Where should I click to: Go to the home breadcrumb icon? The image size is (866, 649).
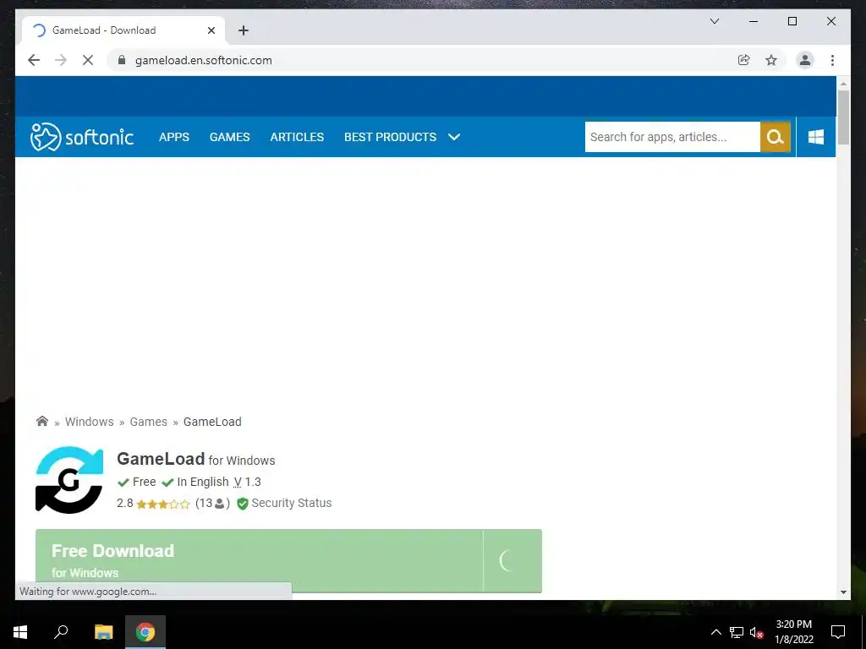pos(42,422)
